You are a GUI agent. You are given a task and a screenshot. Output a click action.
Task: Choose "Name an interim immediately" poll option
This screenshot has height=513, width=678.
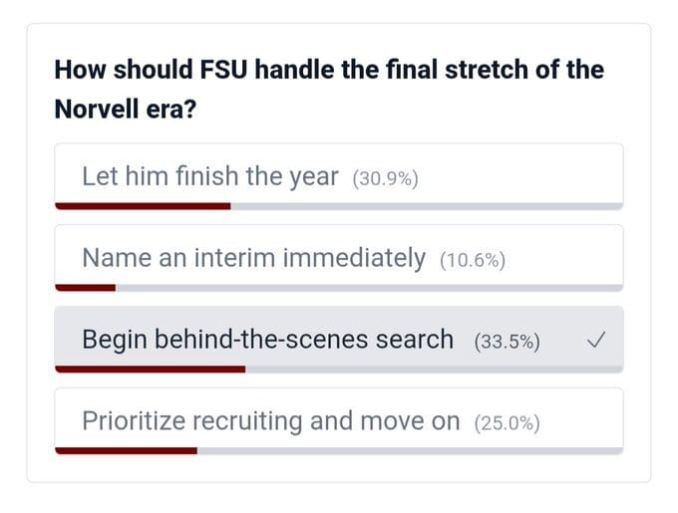(253, 259)
